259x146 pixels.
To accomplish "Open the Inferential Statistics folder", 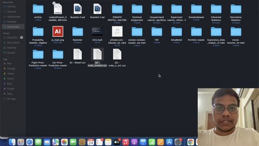I will (x=216, y=9).
